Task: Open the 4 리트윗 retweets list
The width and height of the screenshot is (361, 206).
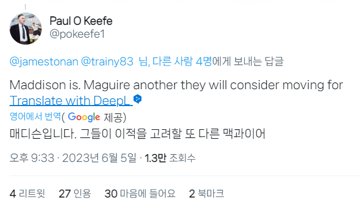Action: pyautogui.click(x=27, y=194)
